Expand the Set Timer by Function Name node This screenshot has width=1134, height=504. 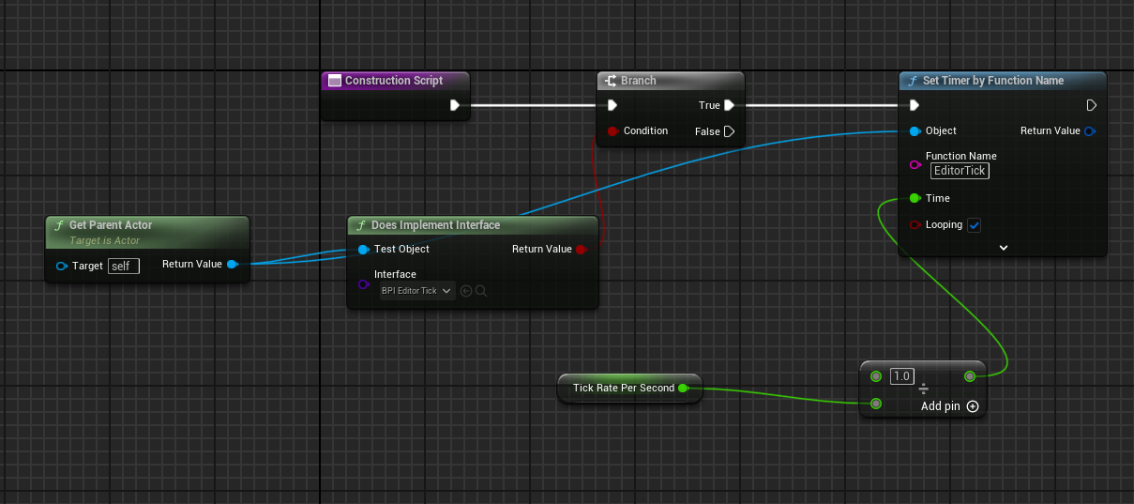coord(1003,248)
